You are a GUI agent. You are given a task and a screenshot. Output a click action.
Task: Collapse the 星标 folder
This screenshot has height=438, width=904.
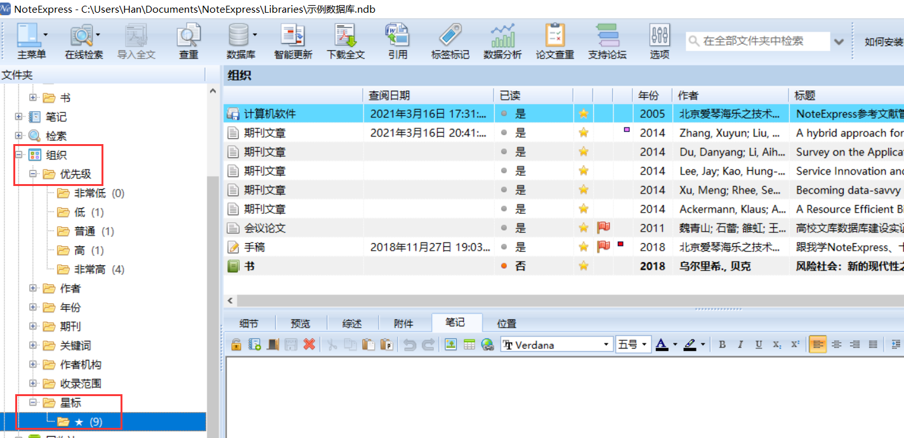point(33,402)
